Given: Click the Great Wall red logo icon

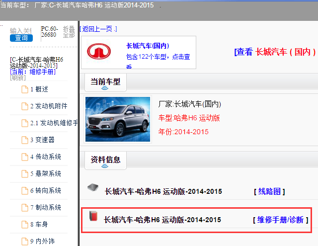Looking at the screenshot, I should pos(99,52).
